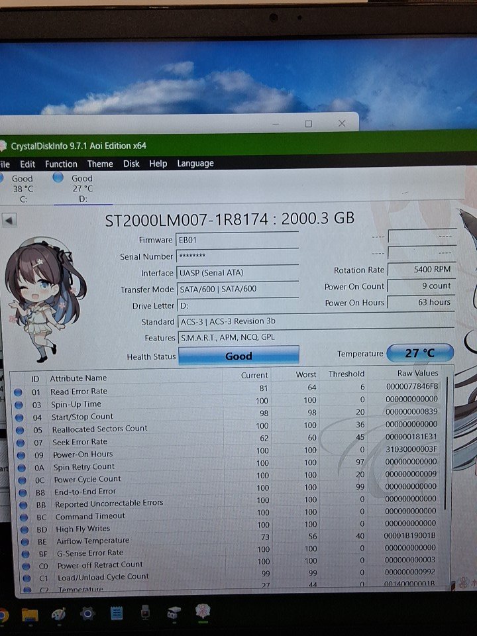The image size is (477, 636).
Task: Click the High Fly Writes status orb
Action: point(25,530)
